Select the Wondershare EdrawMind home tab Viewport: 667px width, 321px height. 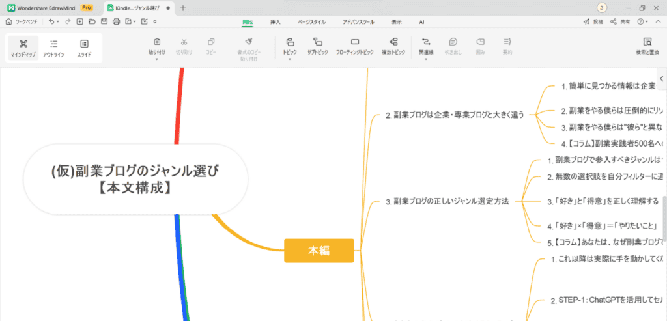coord(50,8)
